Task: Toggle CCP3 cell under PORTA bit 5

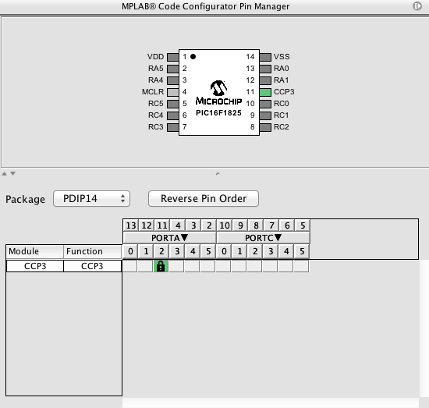Action: 207,266
